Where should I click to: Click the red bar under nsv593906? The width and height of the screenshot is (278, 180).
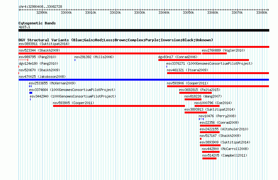coord(218,86)
